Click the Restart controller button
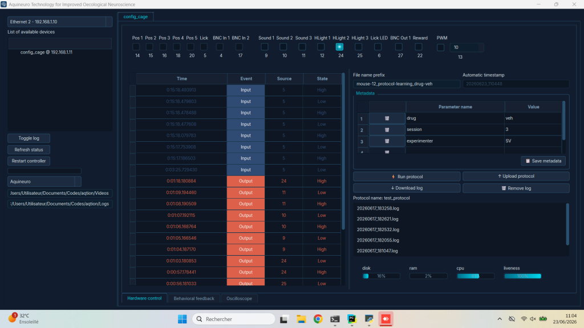Screen dimensions: 584x328 point(29,161)
